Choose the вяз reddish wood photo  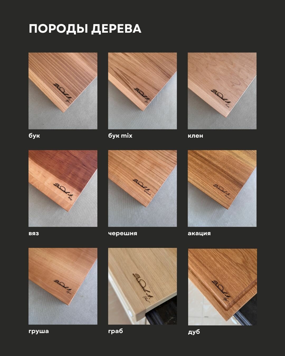(x=63, y=189)
